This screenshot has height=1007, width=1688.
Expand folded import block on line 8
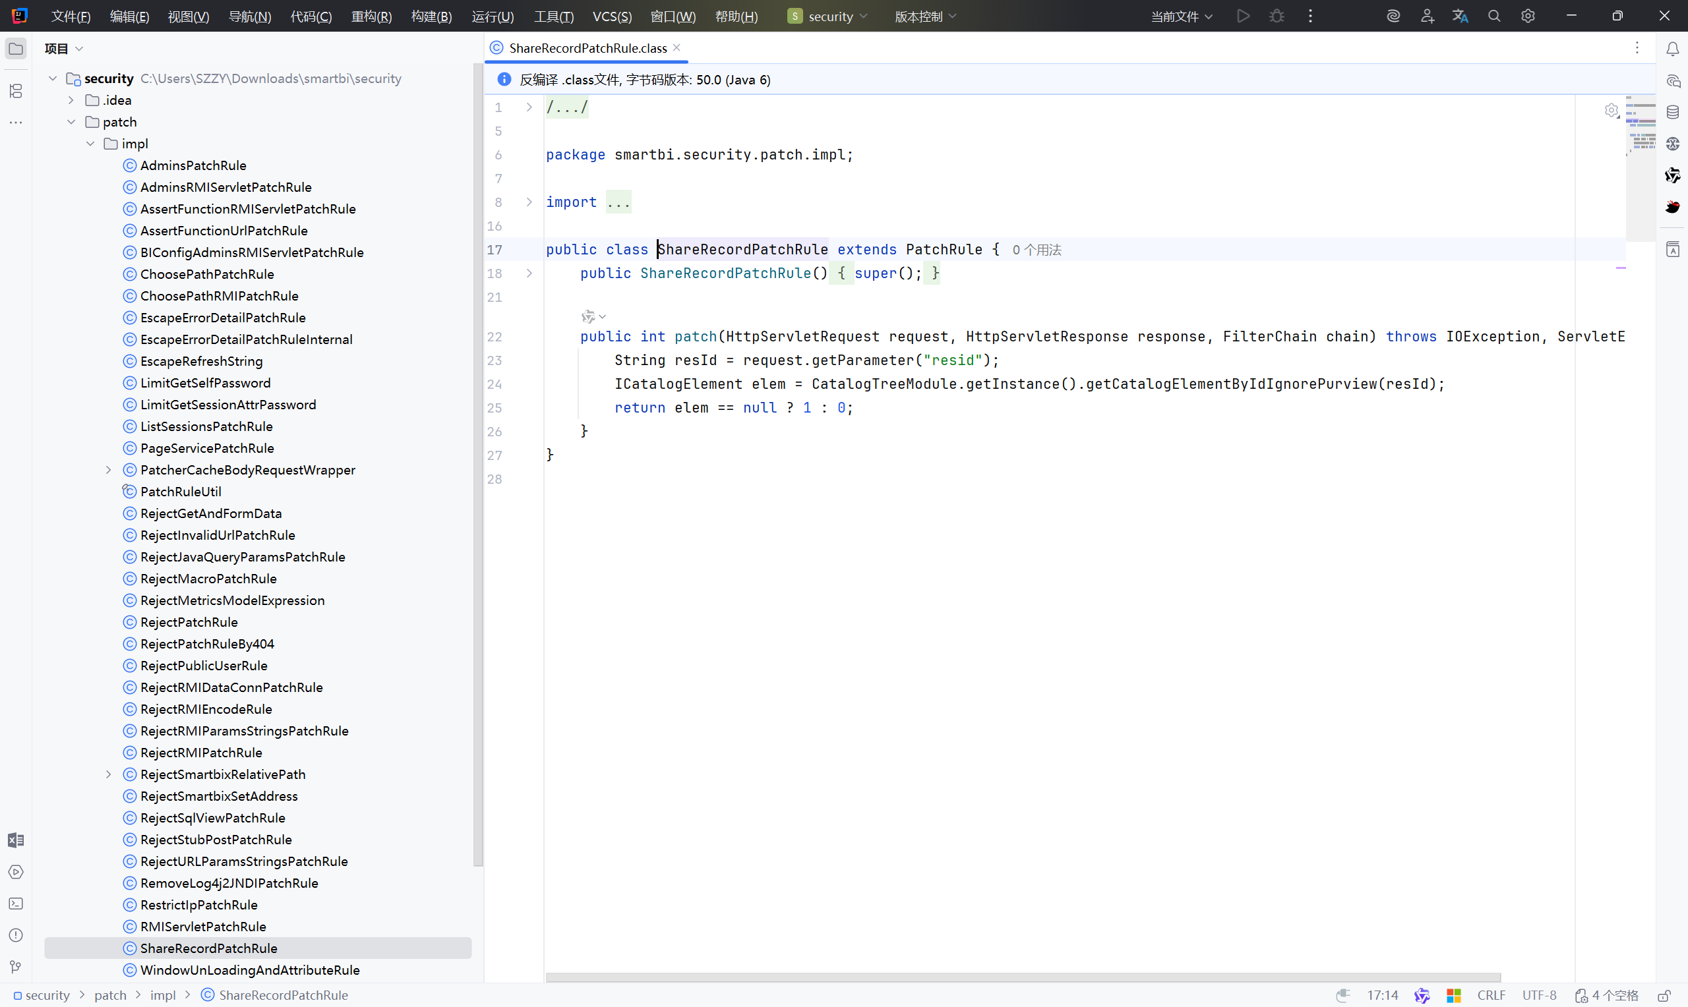click(x=529, y=202)
